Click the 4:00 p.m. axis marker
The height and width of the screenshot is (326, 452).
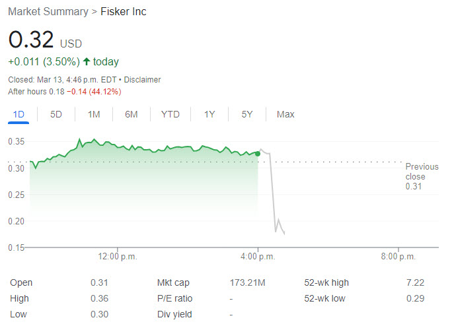tap(258, 257)
